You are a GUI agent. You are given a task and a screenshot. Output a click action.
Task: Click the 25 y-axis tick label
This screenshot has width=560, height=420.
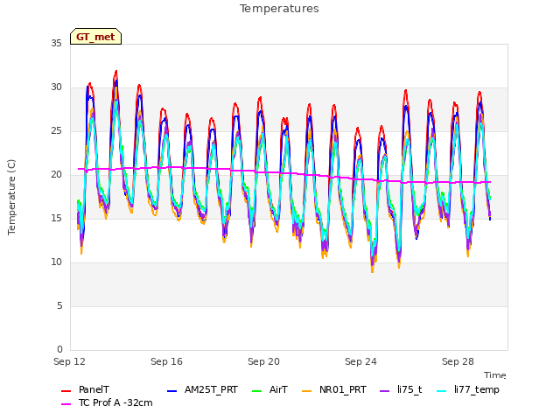click(x=56, y=130)
